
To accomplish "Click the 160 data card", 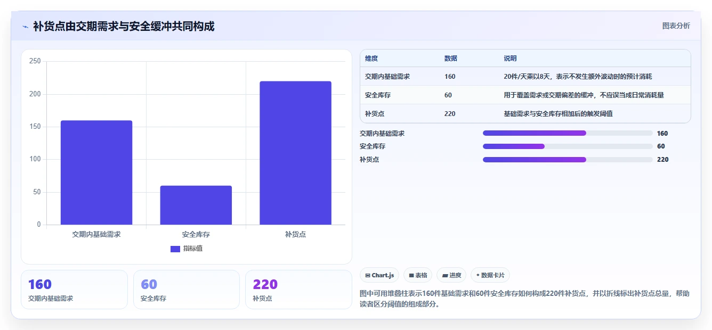I will point(74,290).
